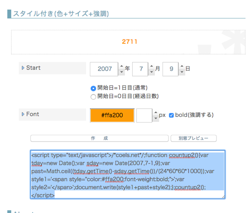Click the スタイル付き(色+サイズ+強調) heading
The image size is (249, 213).
click(61, 14)
